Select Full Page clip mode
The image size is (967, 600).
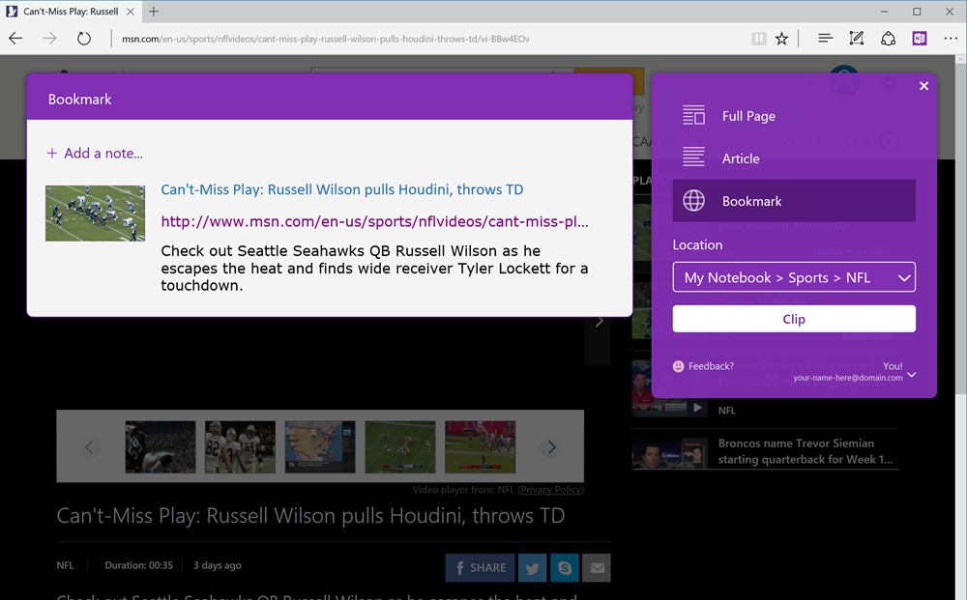tap(794, 116)
